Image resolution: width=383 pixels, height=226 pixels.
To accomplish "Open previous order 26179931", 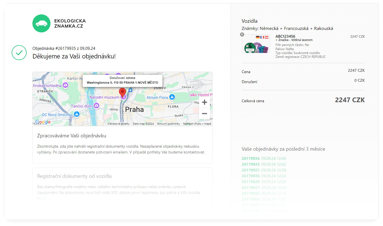I will click(x=251, y=170).
